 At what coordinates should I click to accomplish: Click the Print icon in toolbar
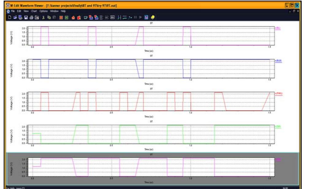point(31,17)
